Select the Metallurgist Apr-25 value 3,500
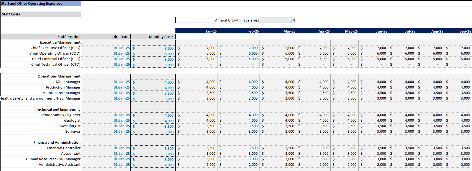This screenshot has height=171, width=472. 313,126
